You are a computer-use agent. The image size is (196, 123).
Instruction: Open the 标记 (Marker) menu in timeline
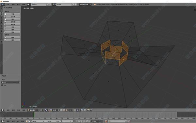coord(13,121)
